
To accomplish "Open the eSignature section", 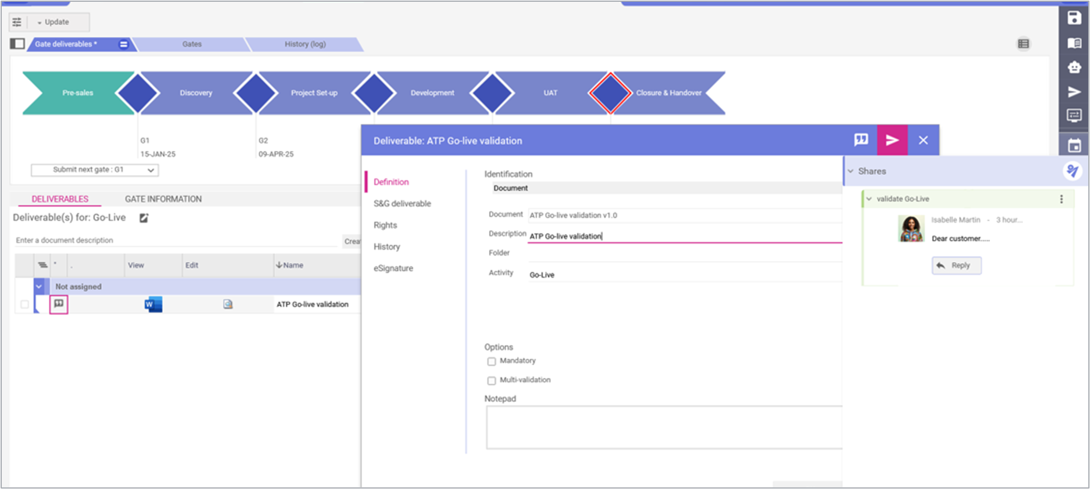I will tap(393, 268).
